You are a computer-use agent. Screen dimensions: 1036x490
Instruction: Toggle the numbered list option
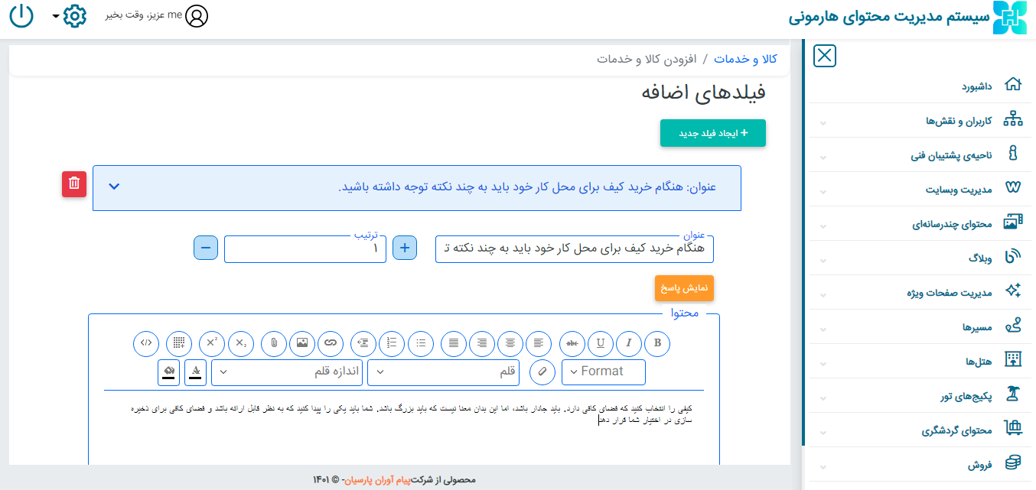coord(393,344)
